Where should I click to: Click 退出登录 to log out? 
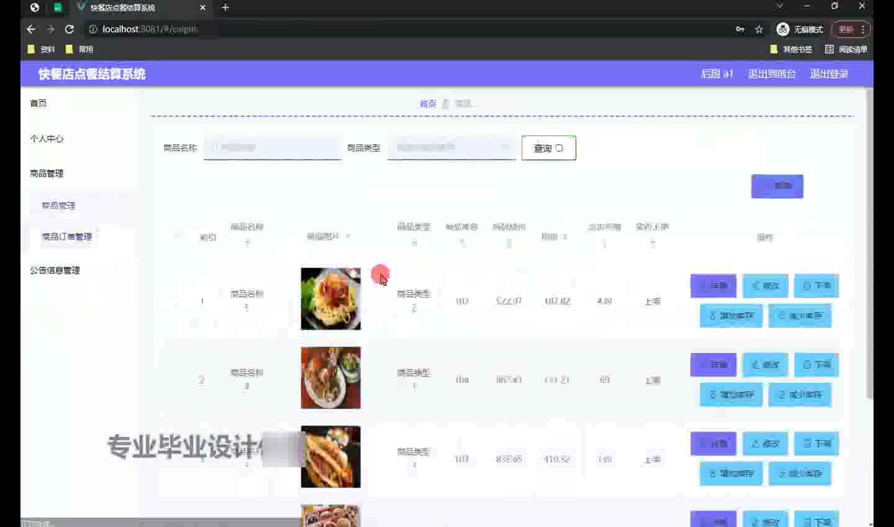point(829,74)
